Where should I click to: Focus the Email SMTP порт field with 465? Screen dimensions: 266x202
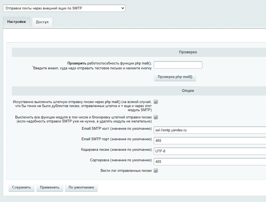point(209,141)
